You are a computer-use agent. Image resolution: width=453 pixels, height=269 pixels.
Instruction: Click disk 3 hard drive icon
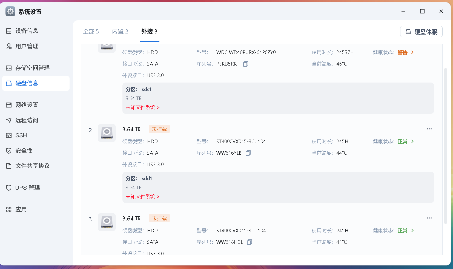pyautogui.click(x=107, y=222)
